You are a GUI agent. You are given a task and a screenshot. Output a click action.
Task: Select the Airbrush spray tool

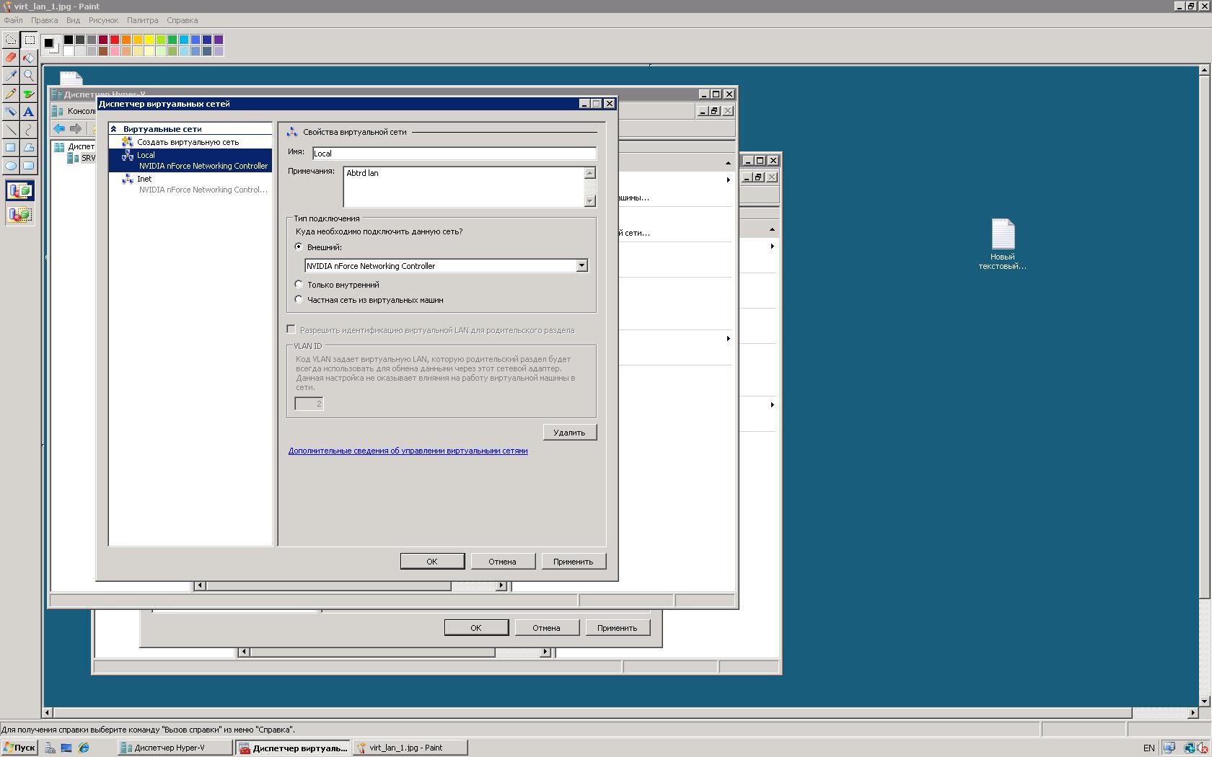pos(11,112)
